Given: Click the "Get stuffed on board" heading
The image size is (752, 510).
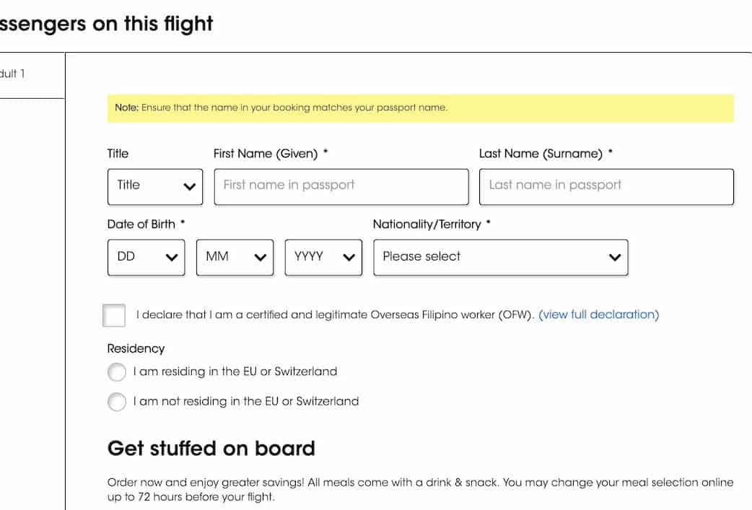Looking at the screenshot, I should (x=211, y=448).
